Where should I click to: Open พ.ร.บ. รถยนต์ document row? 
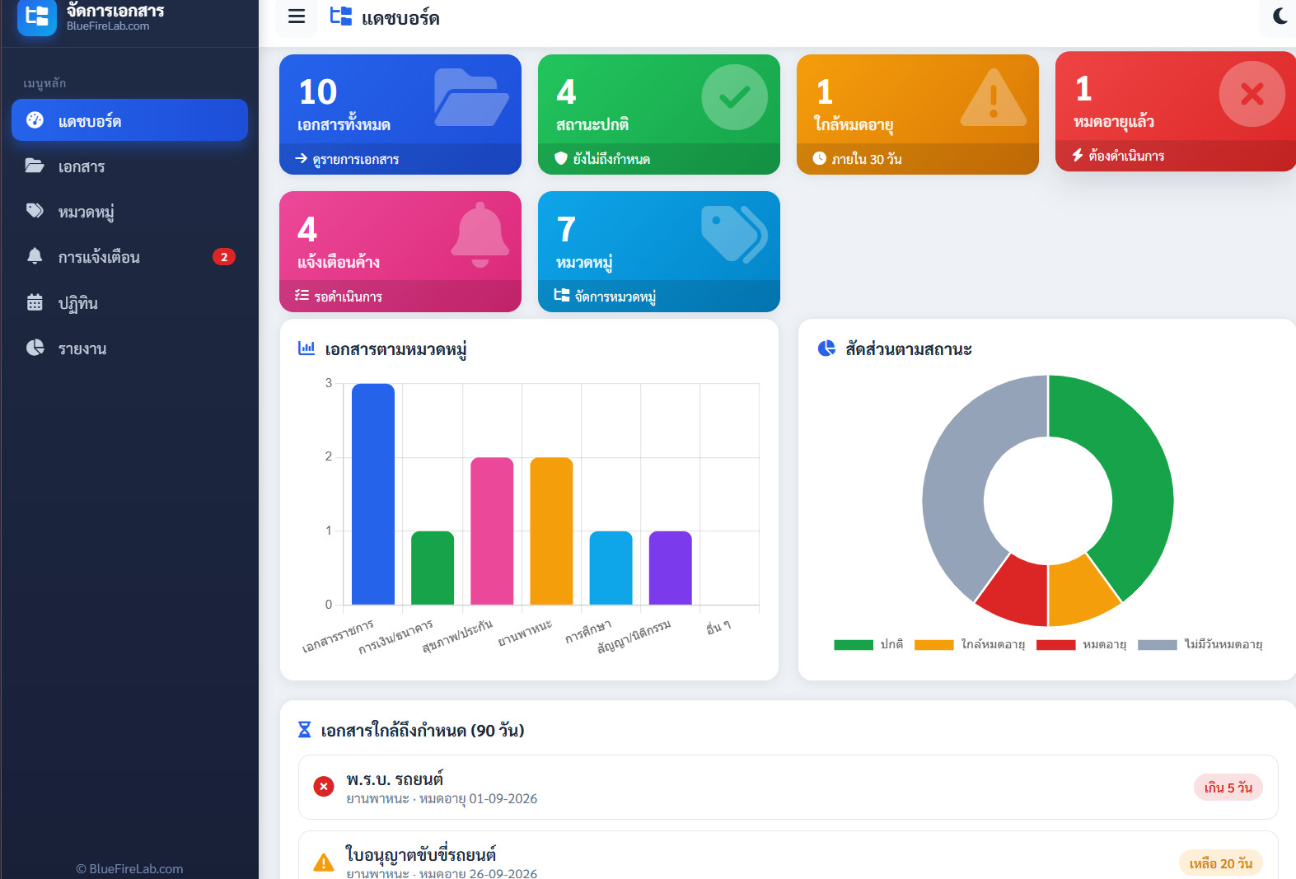(788, 788)
